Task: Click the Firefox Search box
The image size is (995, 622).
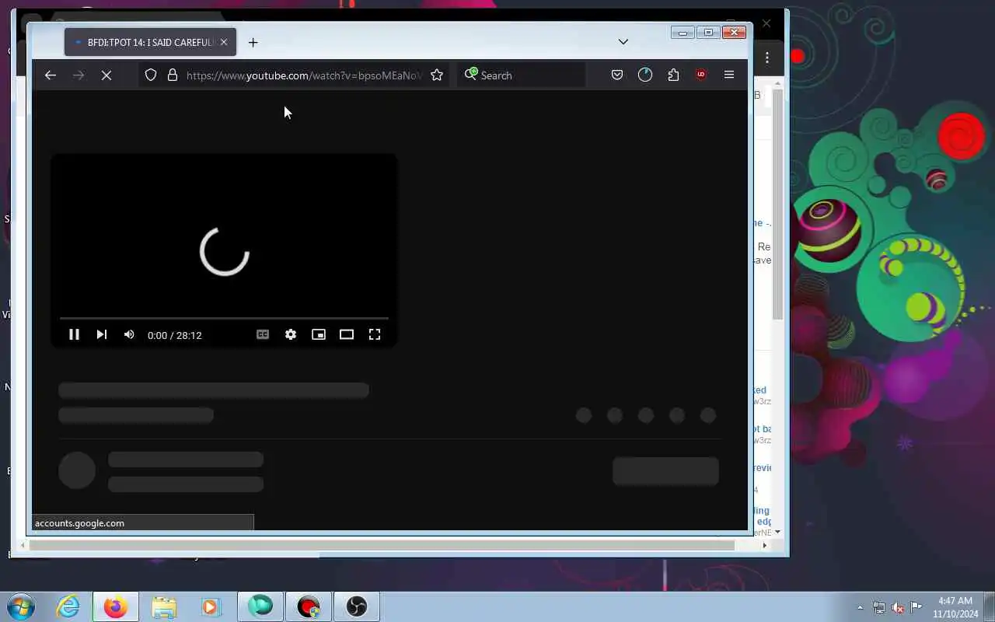Action: click(521, 75)
